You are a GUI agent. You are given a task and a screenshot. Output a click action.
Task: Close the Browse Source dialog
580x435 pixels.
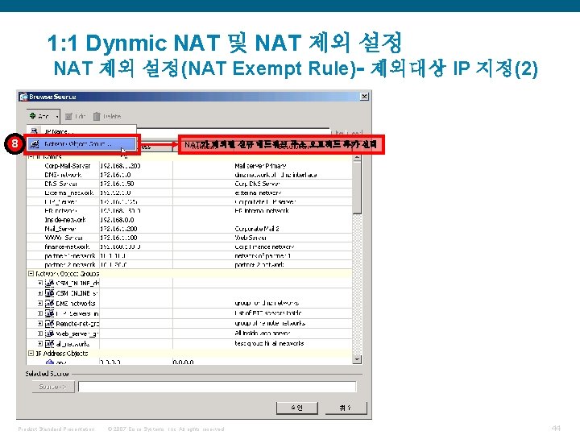[x=364, y=97]
